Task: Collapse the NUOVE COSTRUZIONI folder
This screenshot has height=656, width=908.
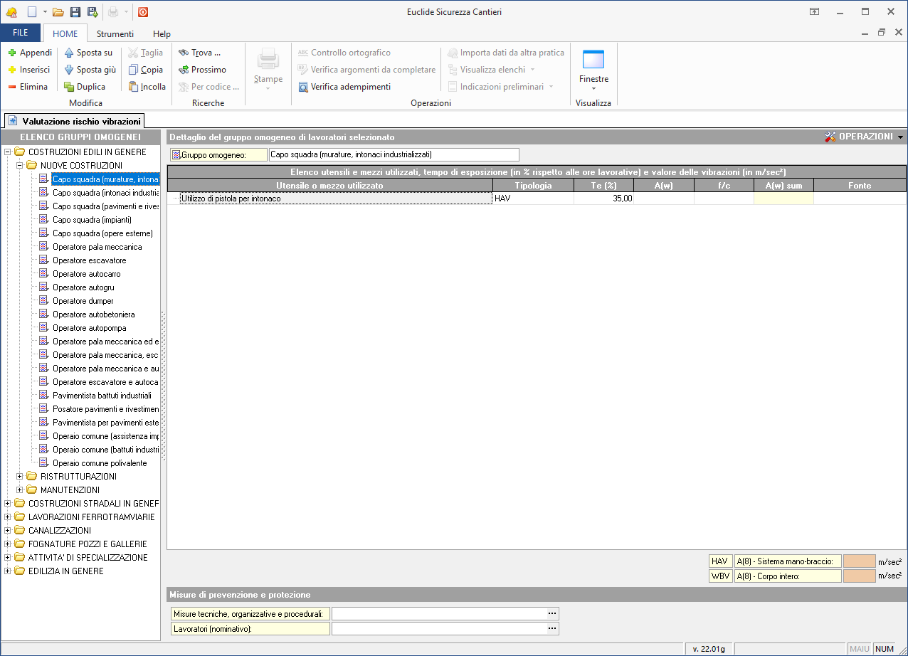Action: 20,166
